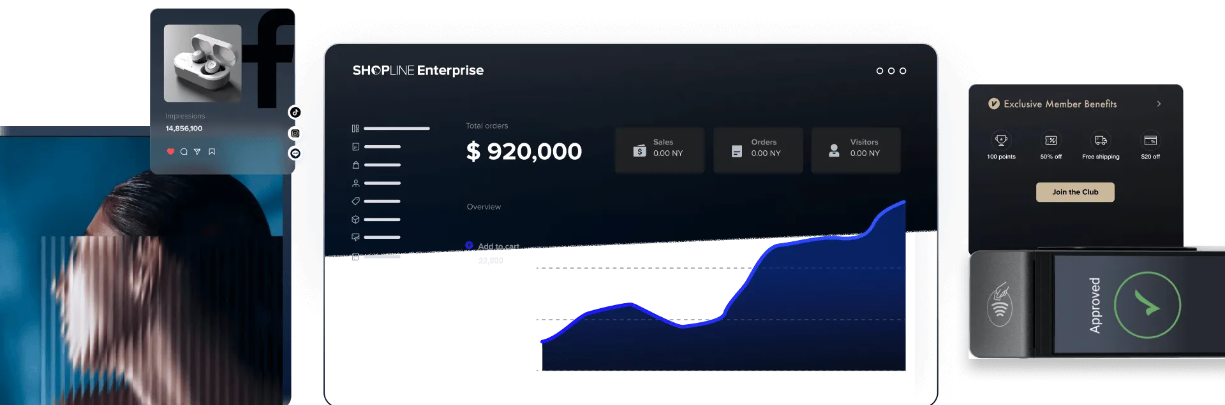
Task: Click the green Approved checkmark circle
Action: (1147, 305)
